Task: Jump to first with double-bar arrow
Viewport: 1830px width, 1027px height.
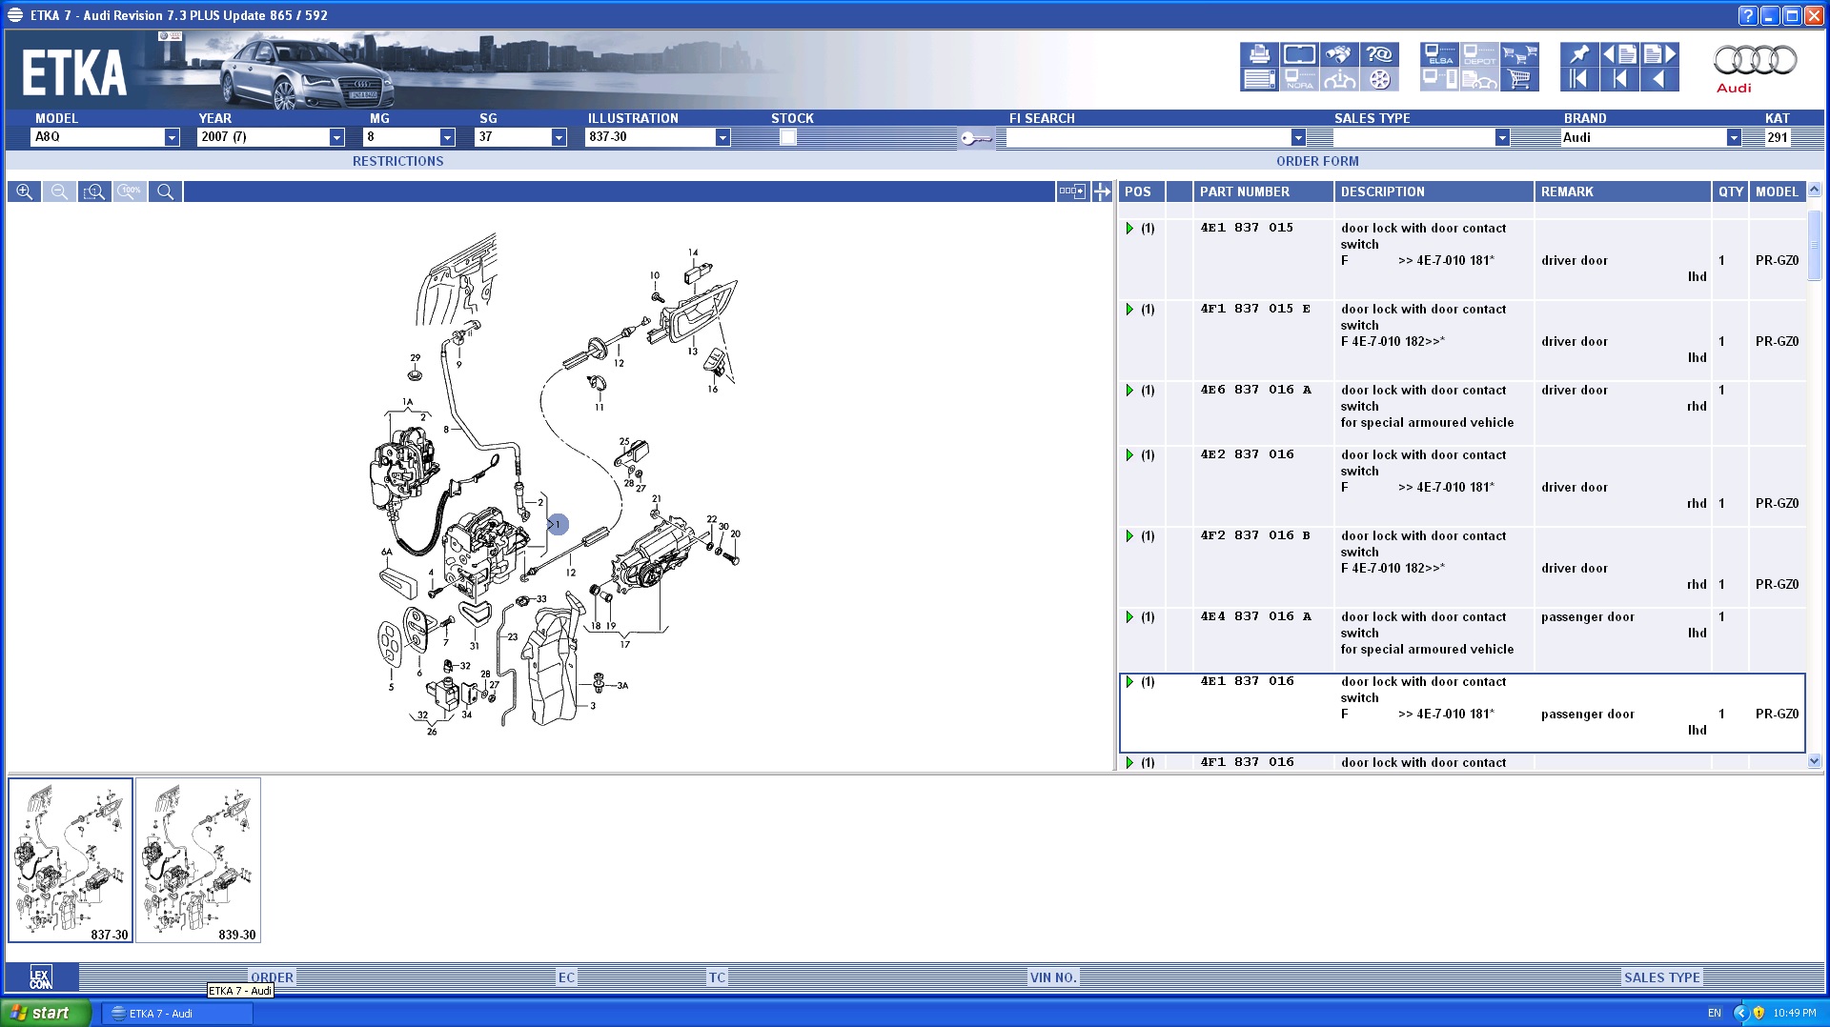Action: tap(1579, 80)
